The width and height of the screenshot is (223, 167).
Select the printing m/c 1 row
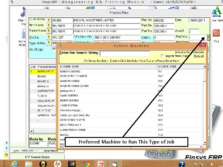pyautogui.click(x=131, y=91)
